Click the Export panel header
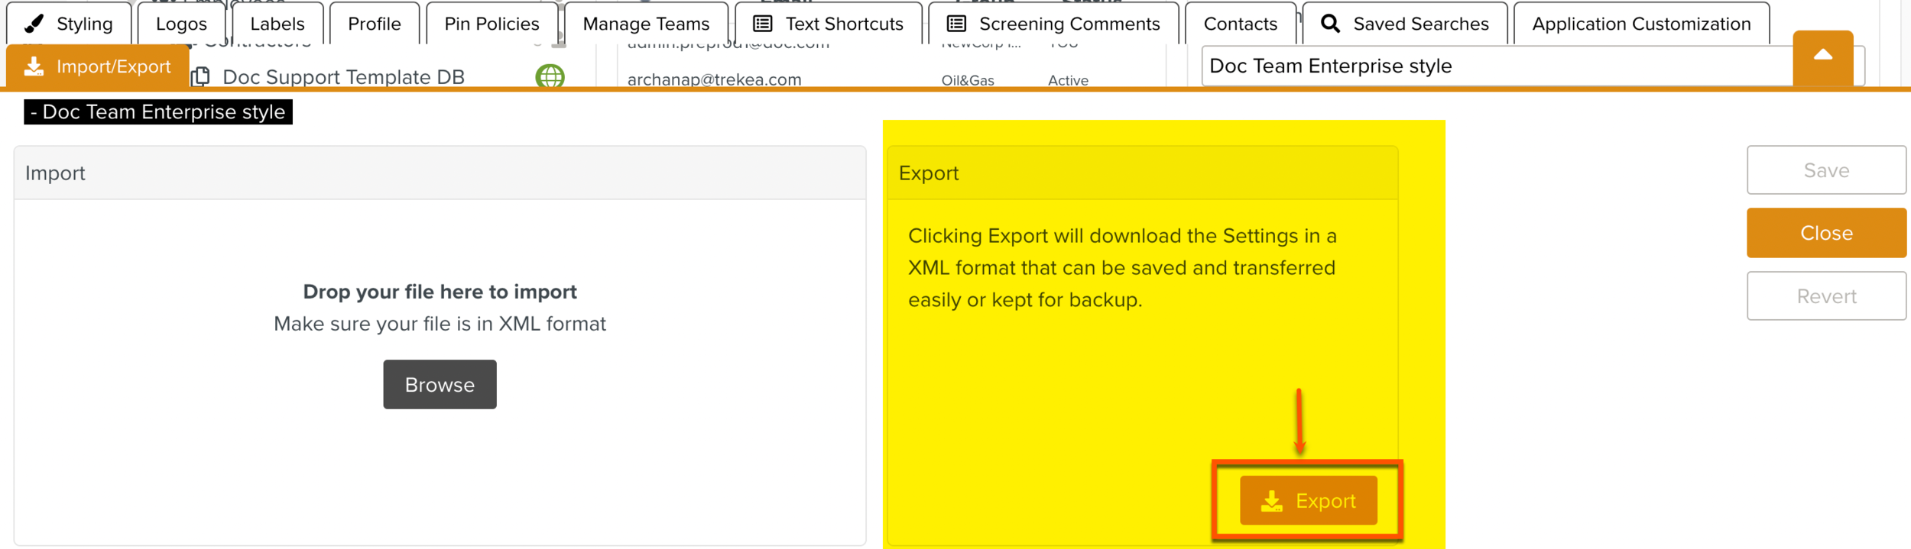 1142,173
